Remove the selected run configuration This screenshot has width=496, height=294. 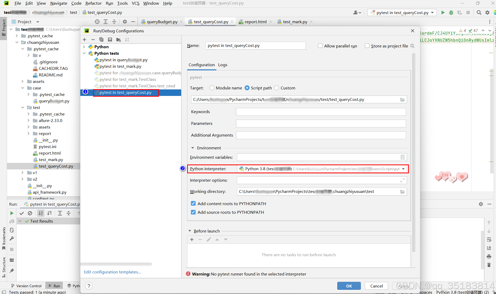tap(93, 39)
